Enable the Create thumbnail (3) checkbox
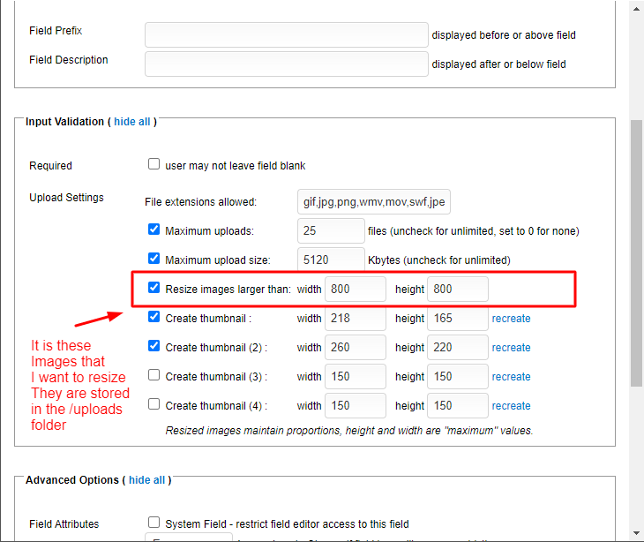 coord(154,375)
